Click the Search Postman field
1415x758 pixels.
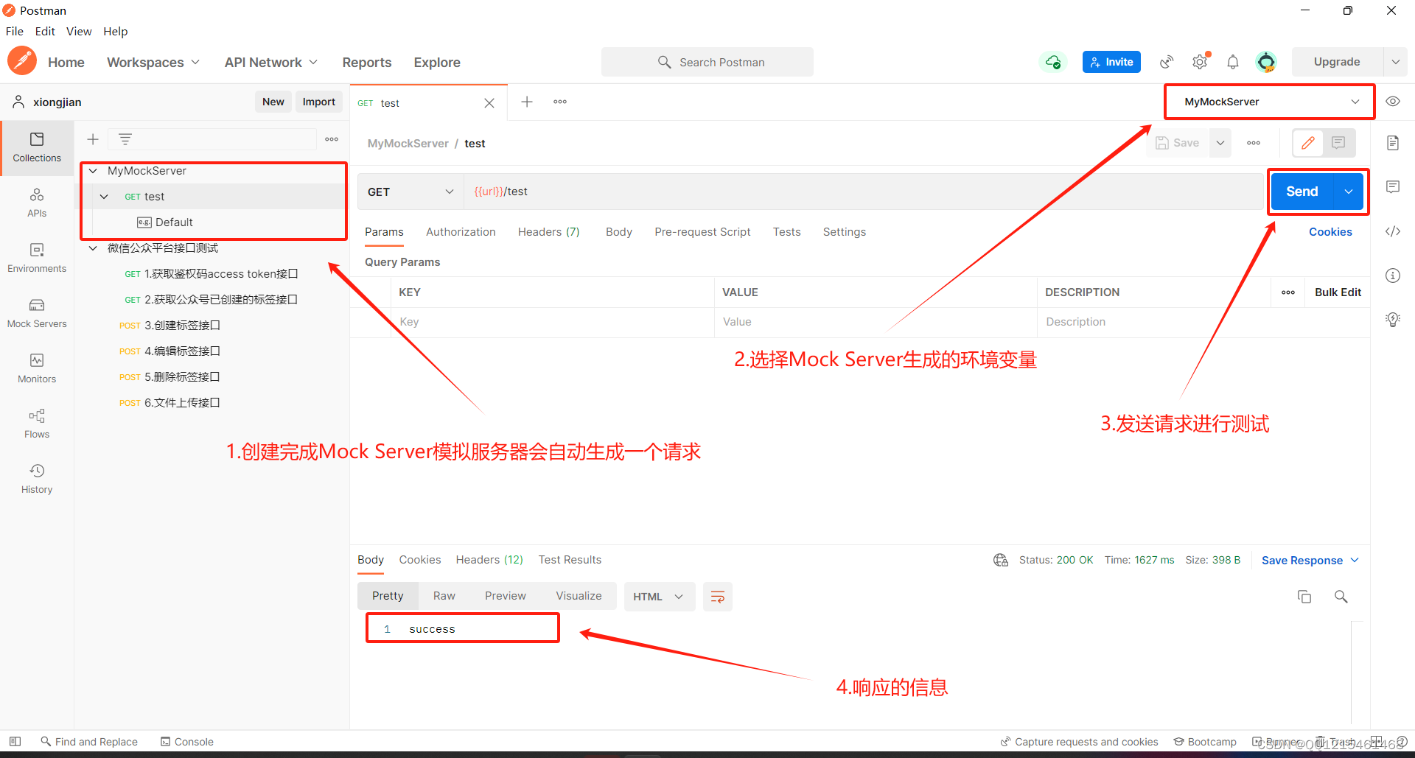coord(707,62)
